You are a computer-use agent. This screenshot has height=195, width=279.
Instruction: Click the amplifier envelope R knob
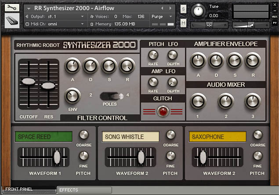click(253, 60)
